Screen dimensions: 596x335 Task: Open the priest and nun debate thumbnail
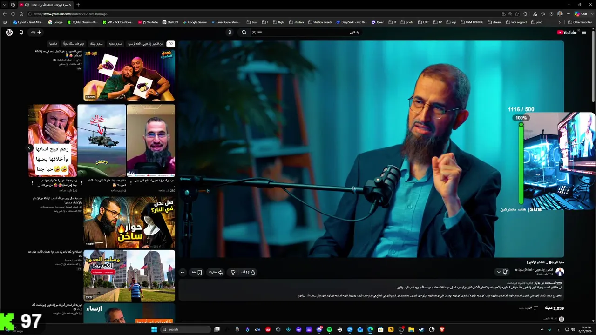click(x=129, y=222)
